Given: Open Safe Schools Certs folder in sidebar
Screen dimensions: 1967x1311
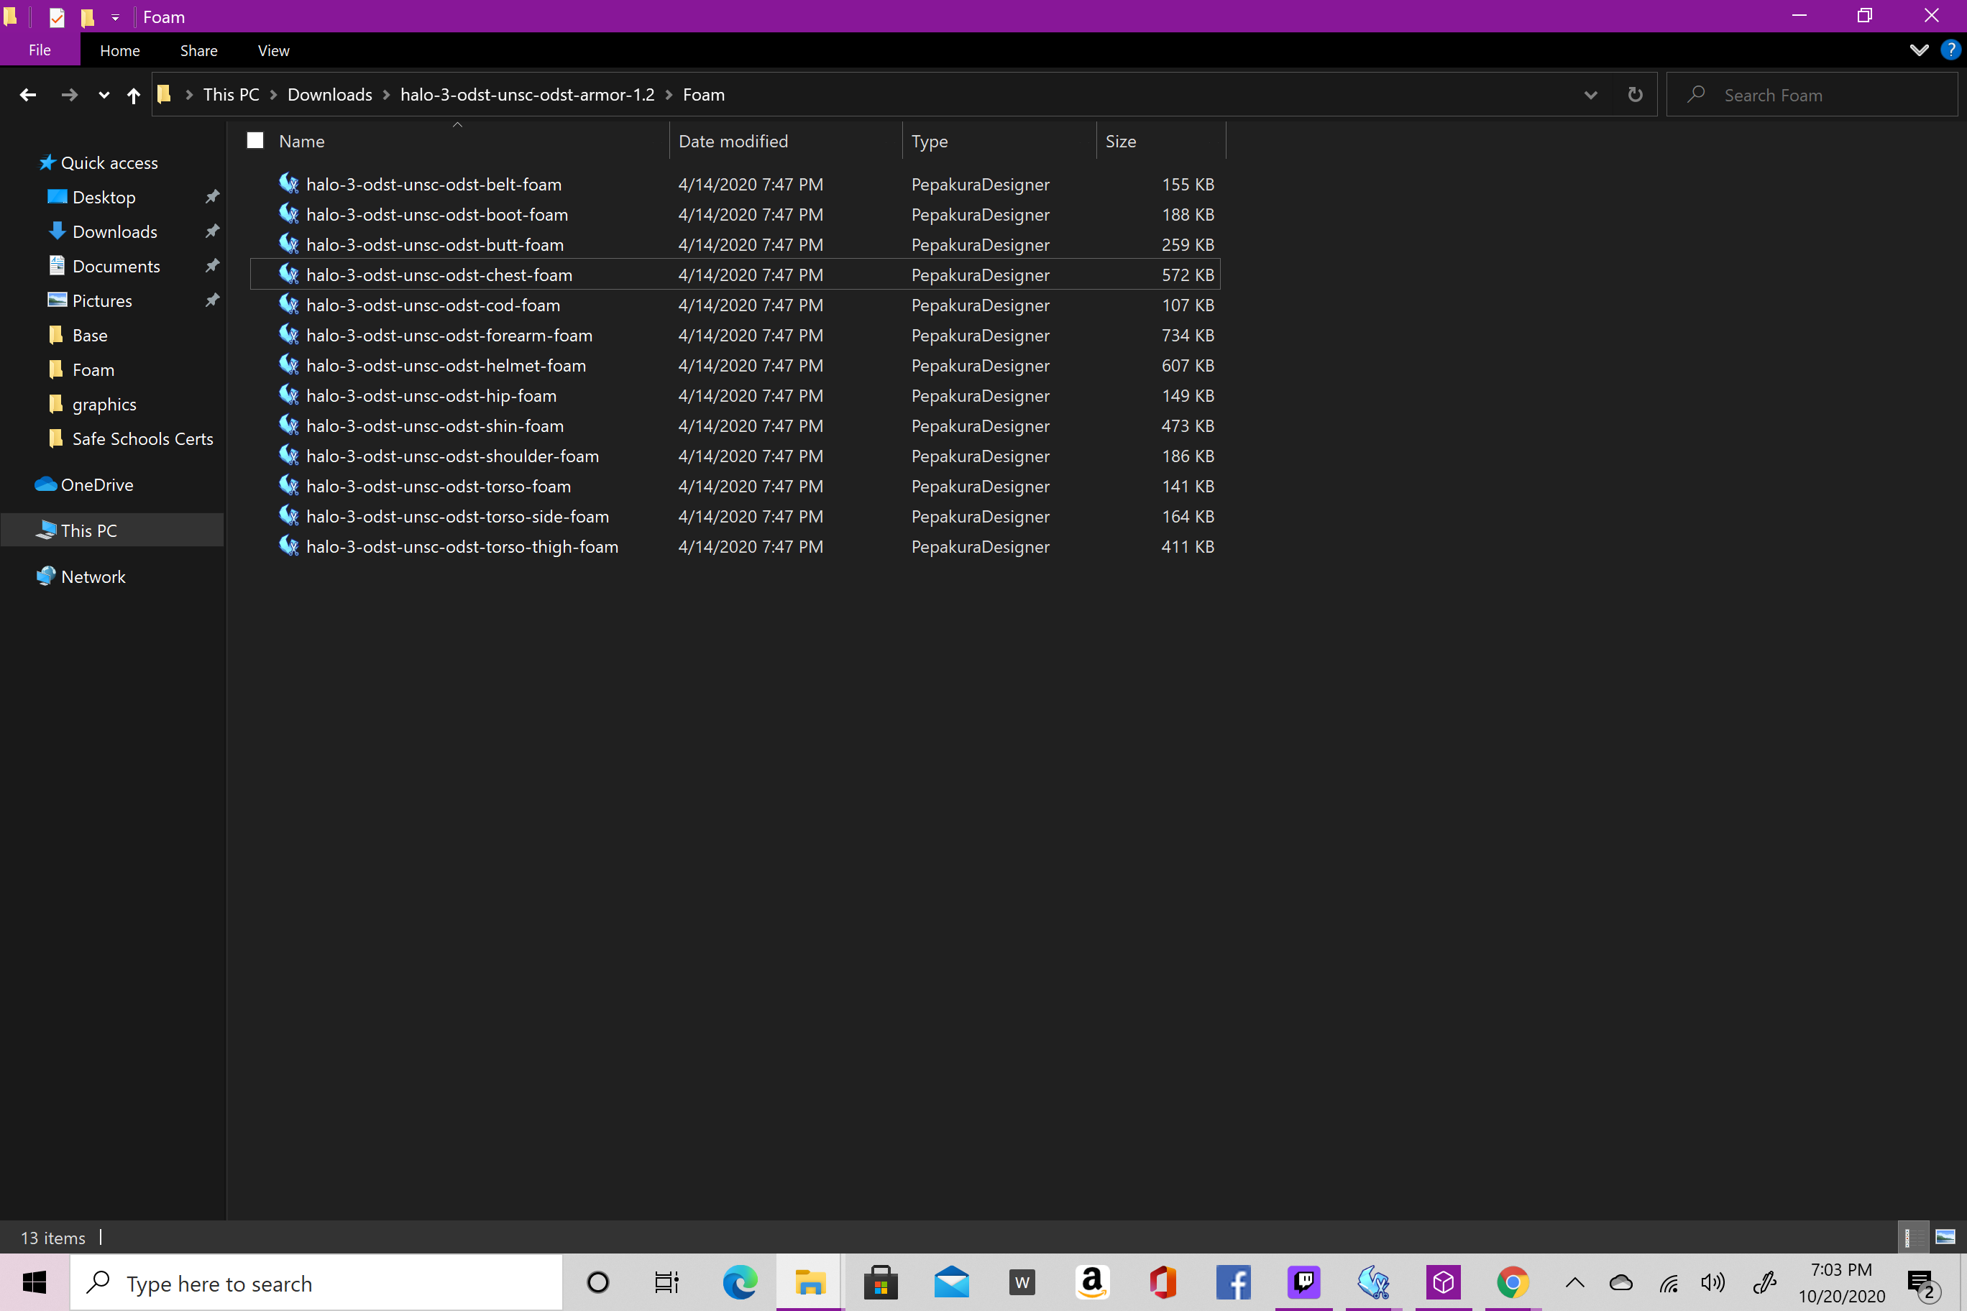Looking at the screenshot, I should coord(142,438).
